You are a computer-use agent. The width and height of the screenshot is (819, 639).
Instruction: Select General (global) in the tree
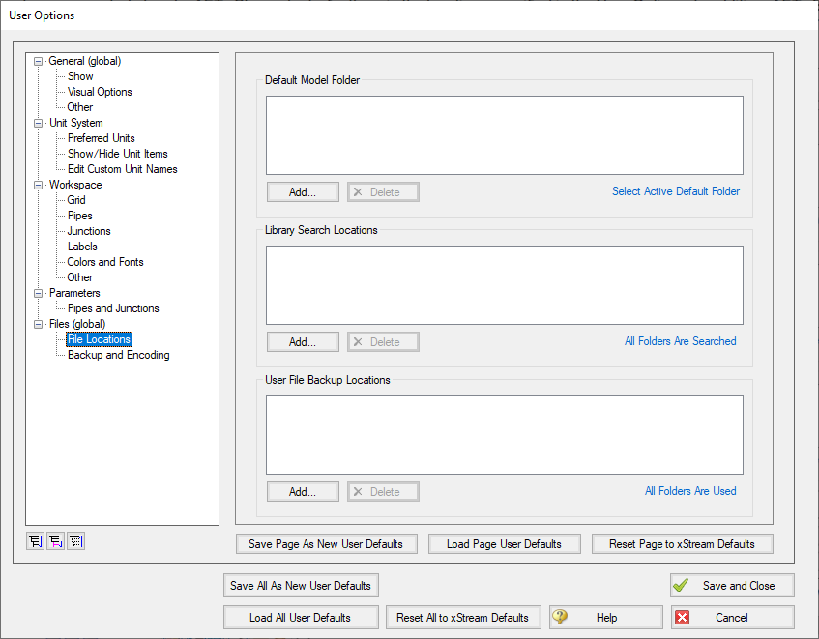click(85, 61)
